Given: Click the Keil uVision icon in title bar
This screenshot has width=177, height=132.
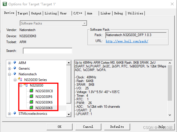Looking at the screenshot, I should click(x=5, y=4).
